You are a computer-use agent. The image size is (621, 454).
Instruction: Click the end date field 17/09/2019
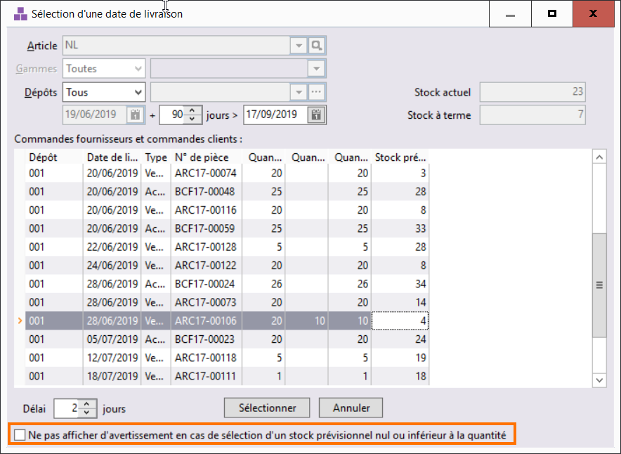point(275,115)
